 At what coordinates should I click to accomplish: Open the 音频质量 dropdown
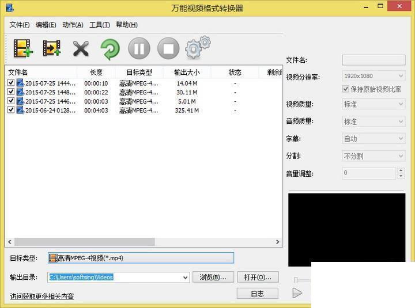[x=373, y=121]
